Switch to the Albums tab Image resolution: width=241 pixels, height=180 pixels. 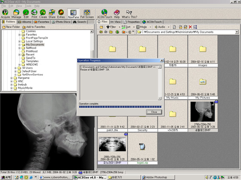pos(25,22)
